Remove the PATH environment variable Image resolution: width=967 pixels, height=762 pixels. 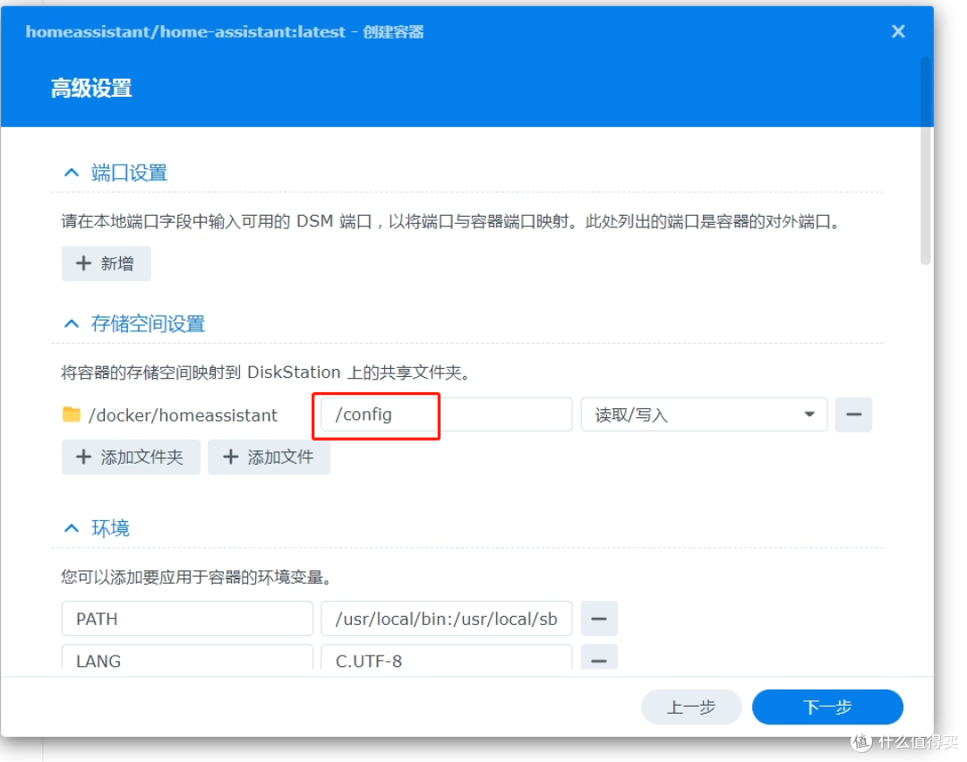[599, 619]
